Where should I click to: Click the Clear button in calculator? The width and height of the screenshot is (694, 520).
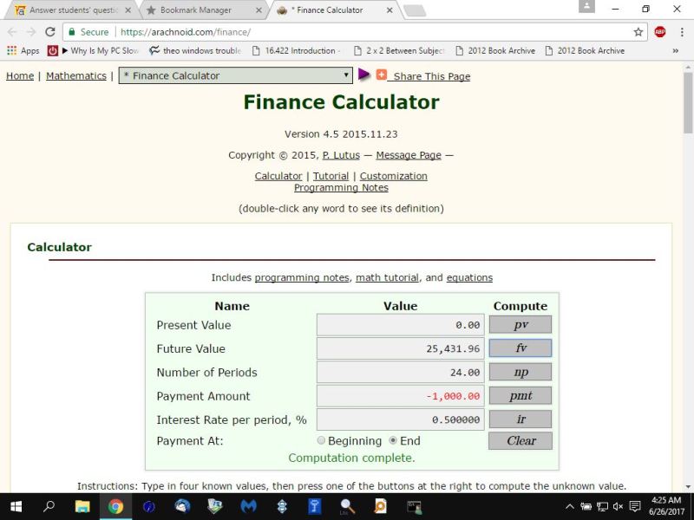coord(520,441)
